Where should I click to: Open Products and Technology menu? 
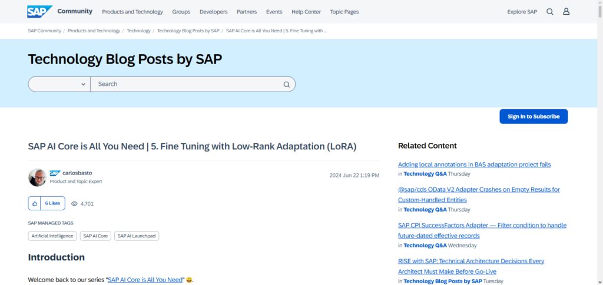(x=132, y=12)
